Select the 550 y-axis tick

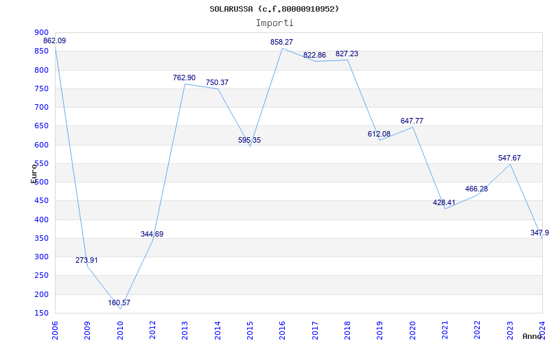coord(41,163)
